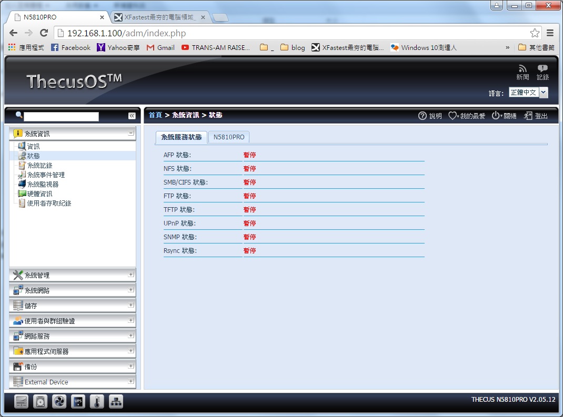Click the sidebar search field
This screenshot has height=417, width=563.
[x=61, y=116]
